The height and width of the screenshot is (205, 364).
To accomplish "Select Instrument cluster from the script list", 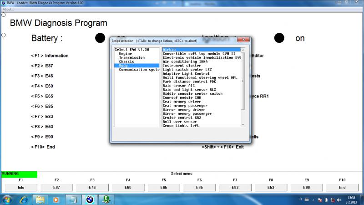I will tap(182, 66).
